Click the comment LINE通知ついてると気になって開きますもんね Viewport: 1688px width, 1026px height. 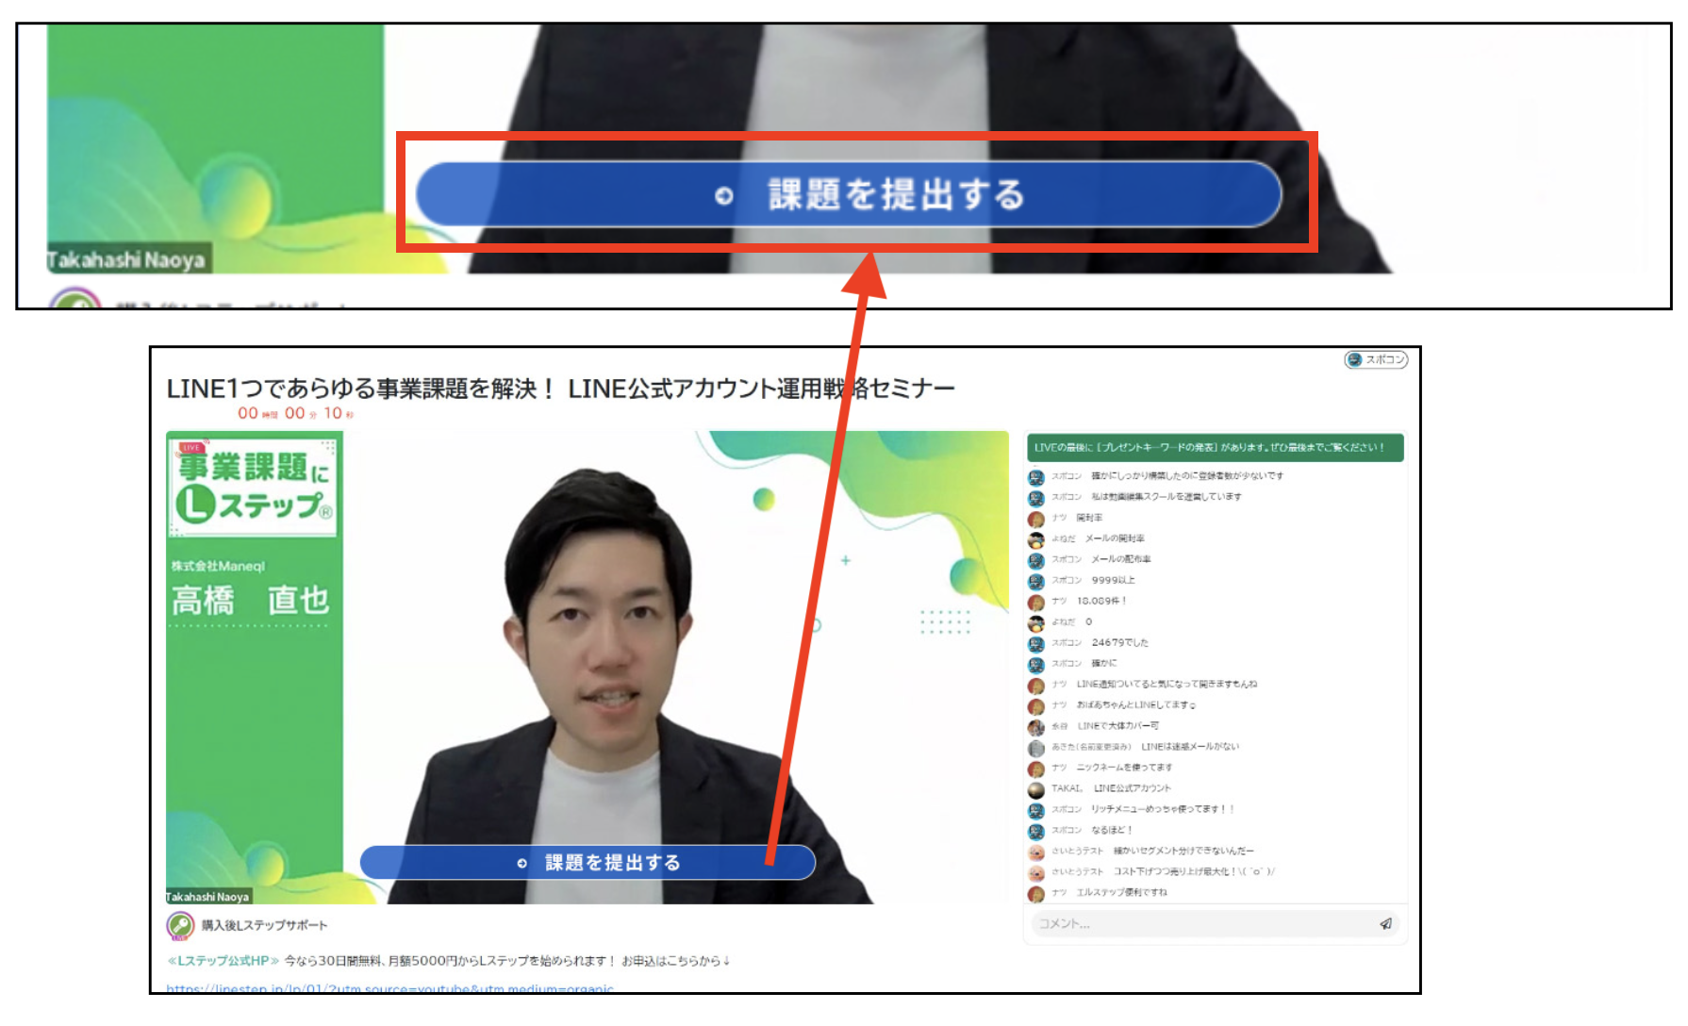[1167, 685]
